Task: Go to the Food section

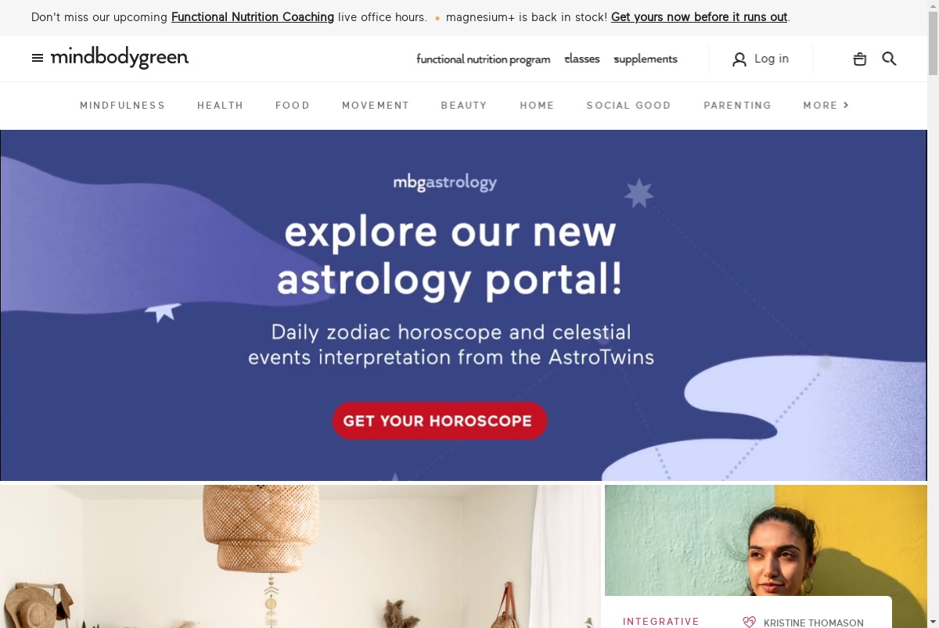Action: (293, 105)
